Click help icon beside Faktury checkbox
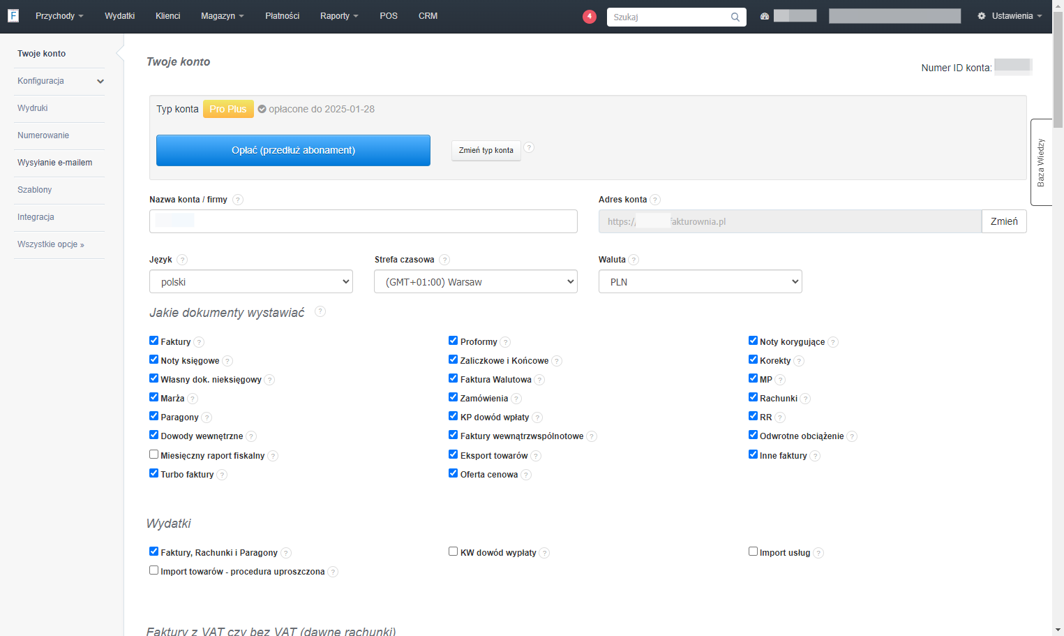This screenshot has height=636, width=1064. [199, 342]
